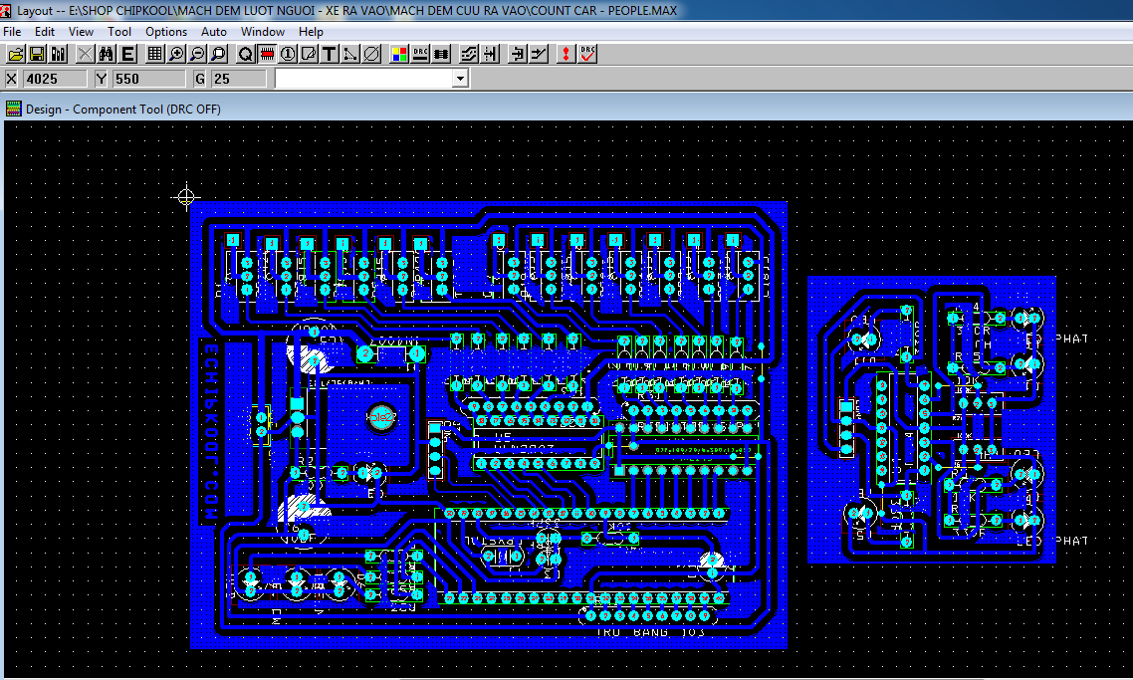Click inside the X coordinate field
The width and height of the screenshot is (1133, 680).
pos(55,78)
